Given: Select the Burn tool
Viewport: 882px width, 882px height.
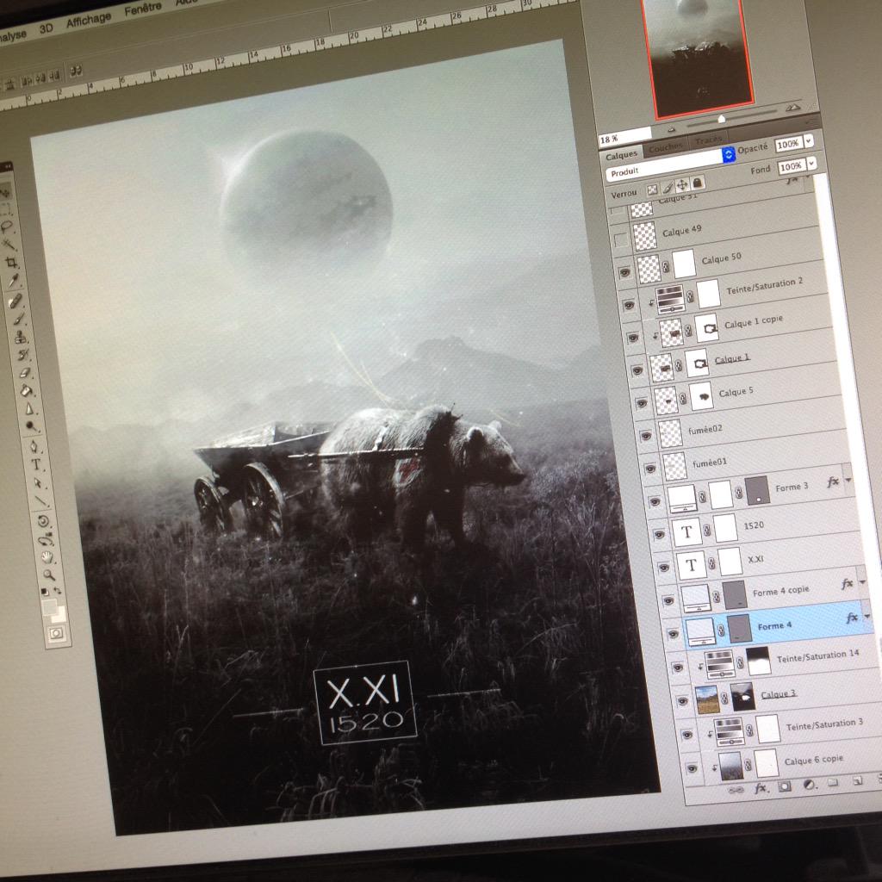Looking at the screenshot, I should coord(31,426).
